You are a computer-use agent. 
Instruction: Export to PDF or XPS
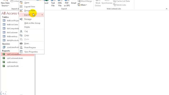[x=67, y=3]
